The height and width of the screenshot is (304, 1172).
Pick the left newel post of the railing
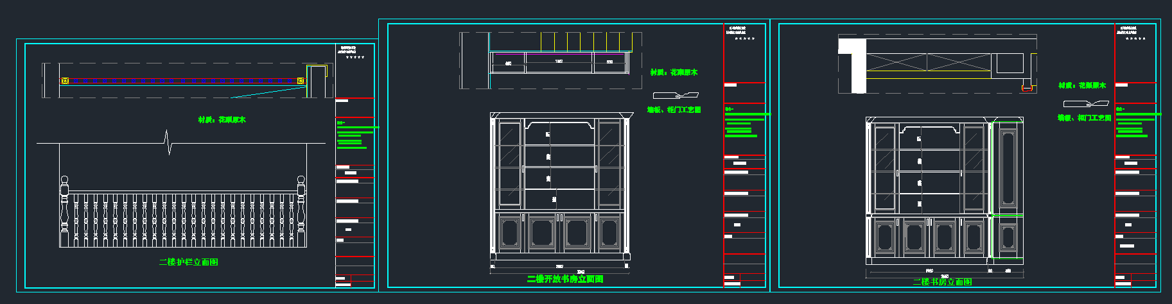64,210
